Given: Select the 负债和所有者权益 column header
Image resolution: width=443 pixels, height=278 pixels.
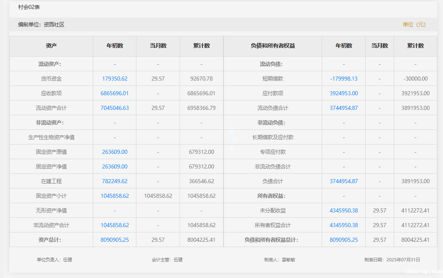Looking at the screenshot, I should [x=272, y=46].
